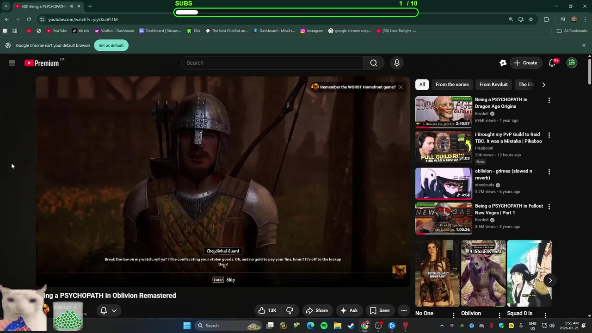The height and width of the screenshot is (333, 592).
Task: Open the VoxBot Dashboard bookmark
Action: pyautogui.click(x=114, y=31)
